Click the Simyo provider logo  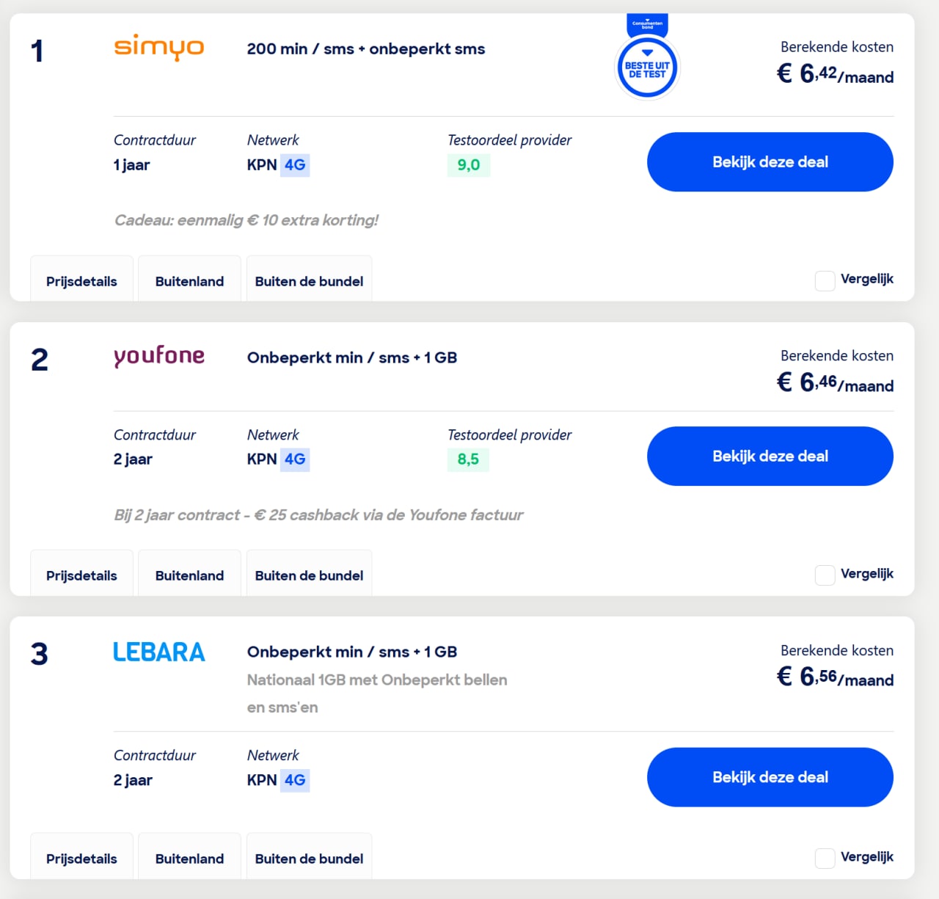[158, 48]
